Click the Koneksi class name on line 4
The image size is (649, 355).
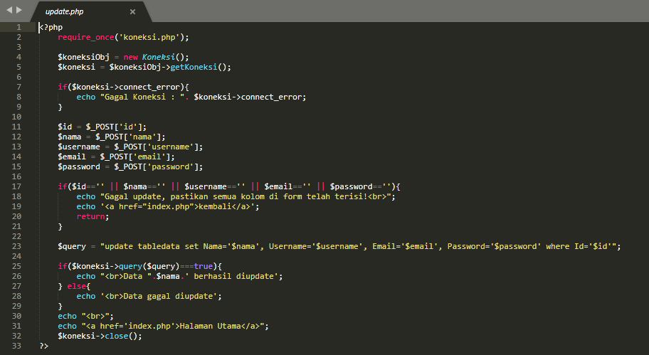159,57
